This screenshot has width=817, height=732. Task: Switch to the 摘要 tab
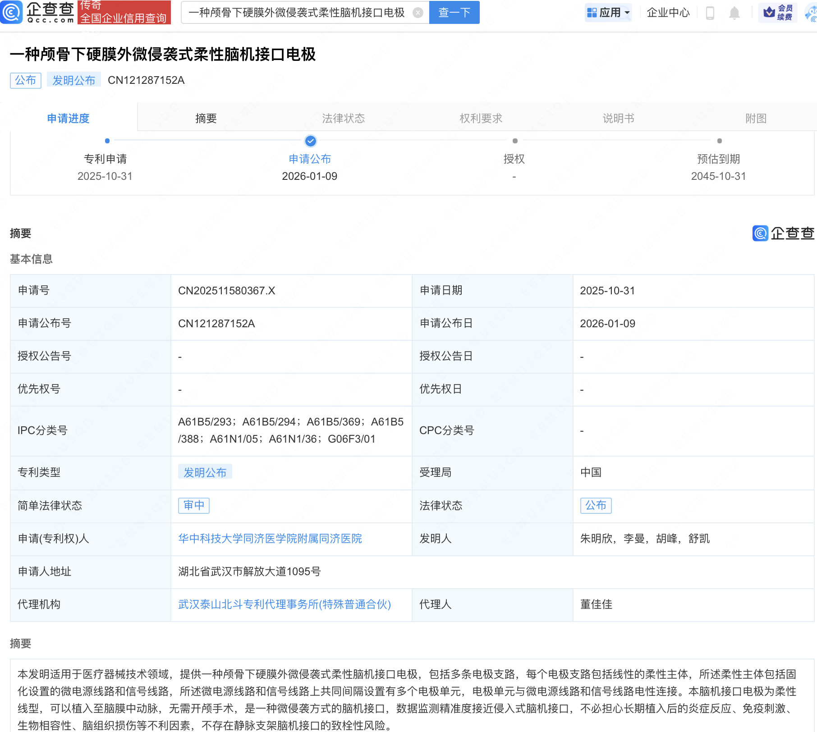click(206, 118)
